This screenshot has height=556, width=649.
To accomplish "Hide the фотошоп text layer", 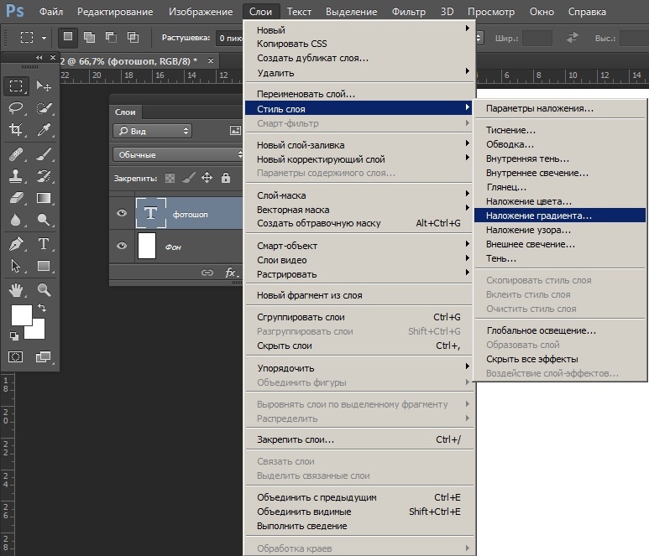I will (123, 214).
